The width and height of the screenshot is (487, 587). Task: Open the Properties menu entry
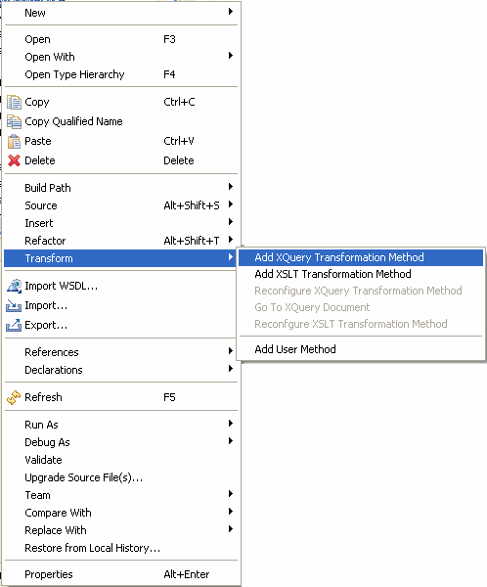click(x=121, y=574)
